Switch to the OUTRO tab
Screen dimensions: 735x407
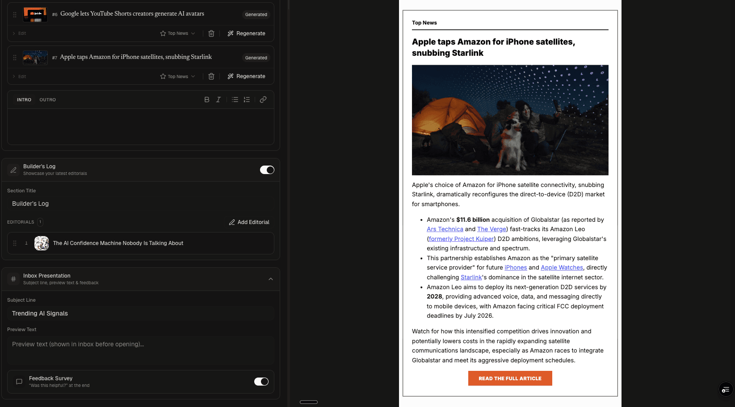47,100
